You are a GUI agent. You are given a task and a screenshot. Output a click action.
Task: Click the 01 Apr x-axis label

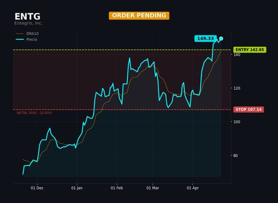(193, 188)
